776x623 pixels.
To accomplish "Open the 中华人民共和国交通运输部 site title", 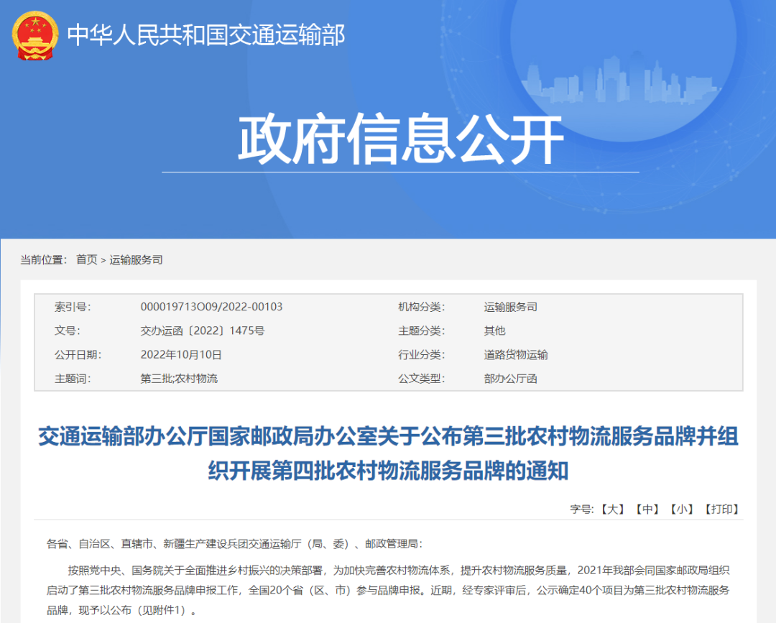I will 206,35.
